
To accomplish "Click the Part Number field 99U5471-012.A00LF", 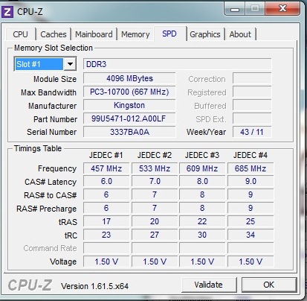I will click(x=129, y=118).
